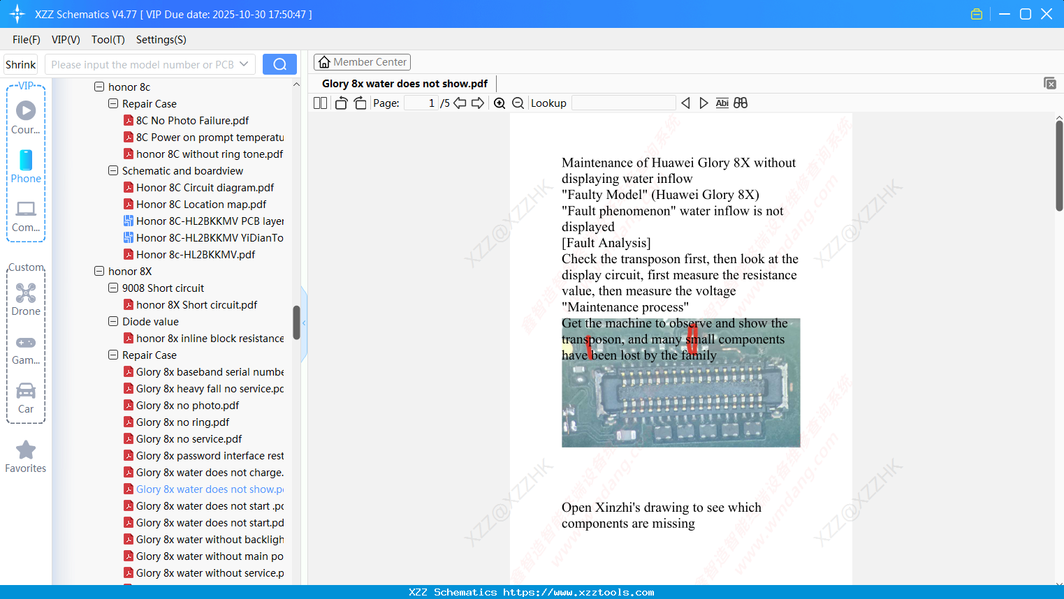Click the page number field
The width and height of the screenshot is (1064, 599).
tap(421, 103)
